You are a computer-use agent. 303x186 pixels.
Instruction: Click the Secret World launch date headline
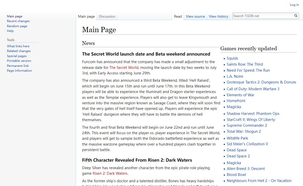pyautogui.click(x=146, y=54)
